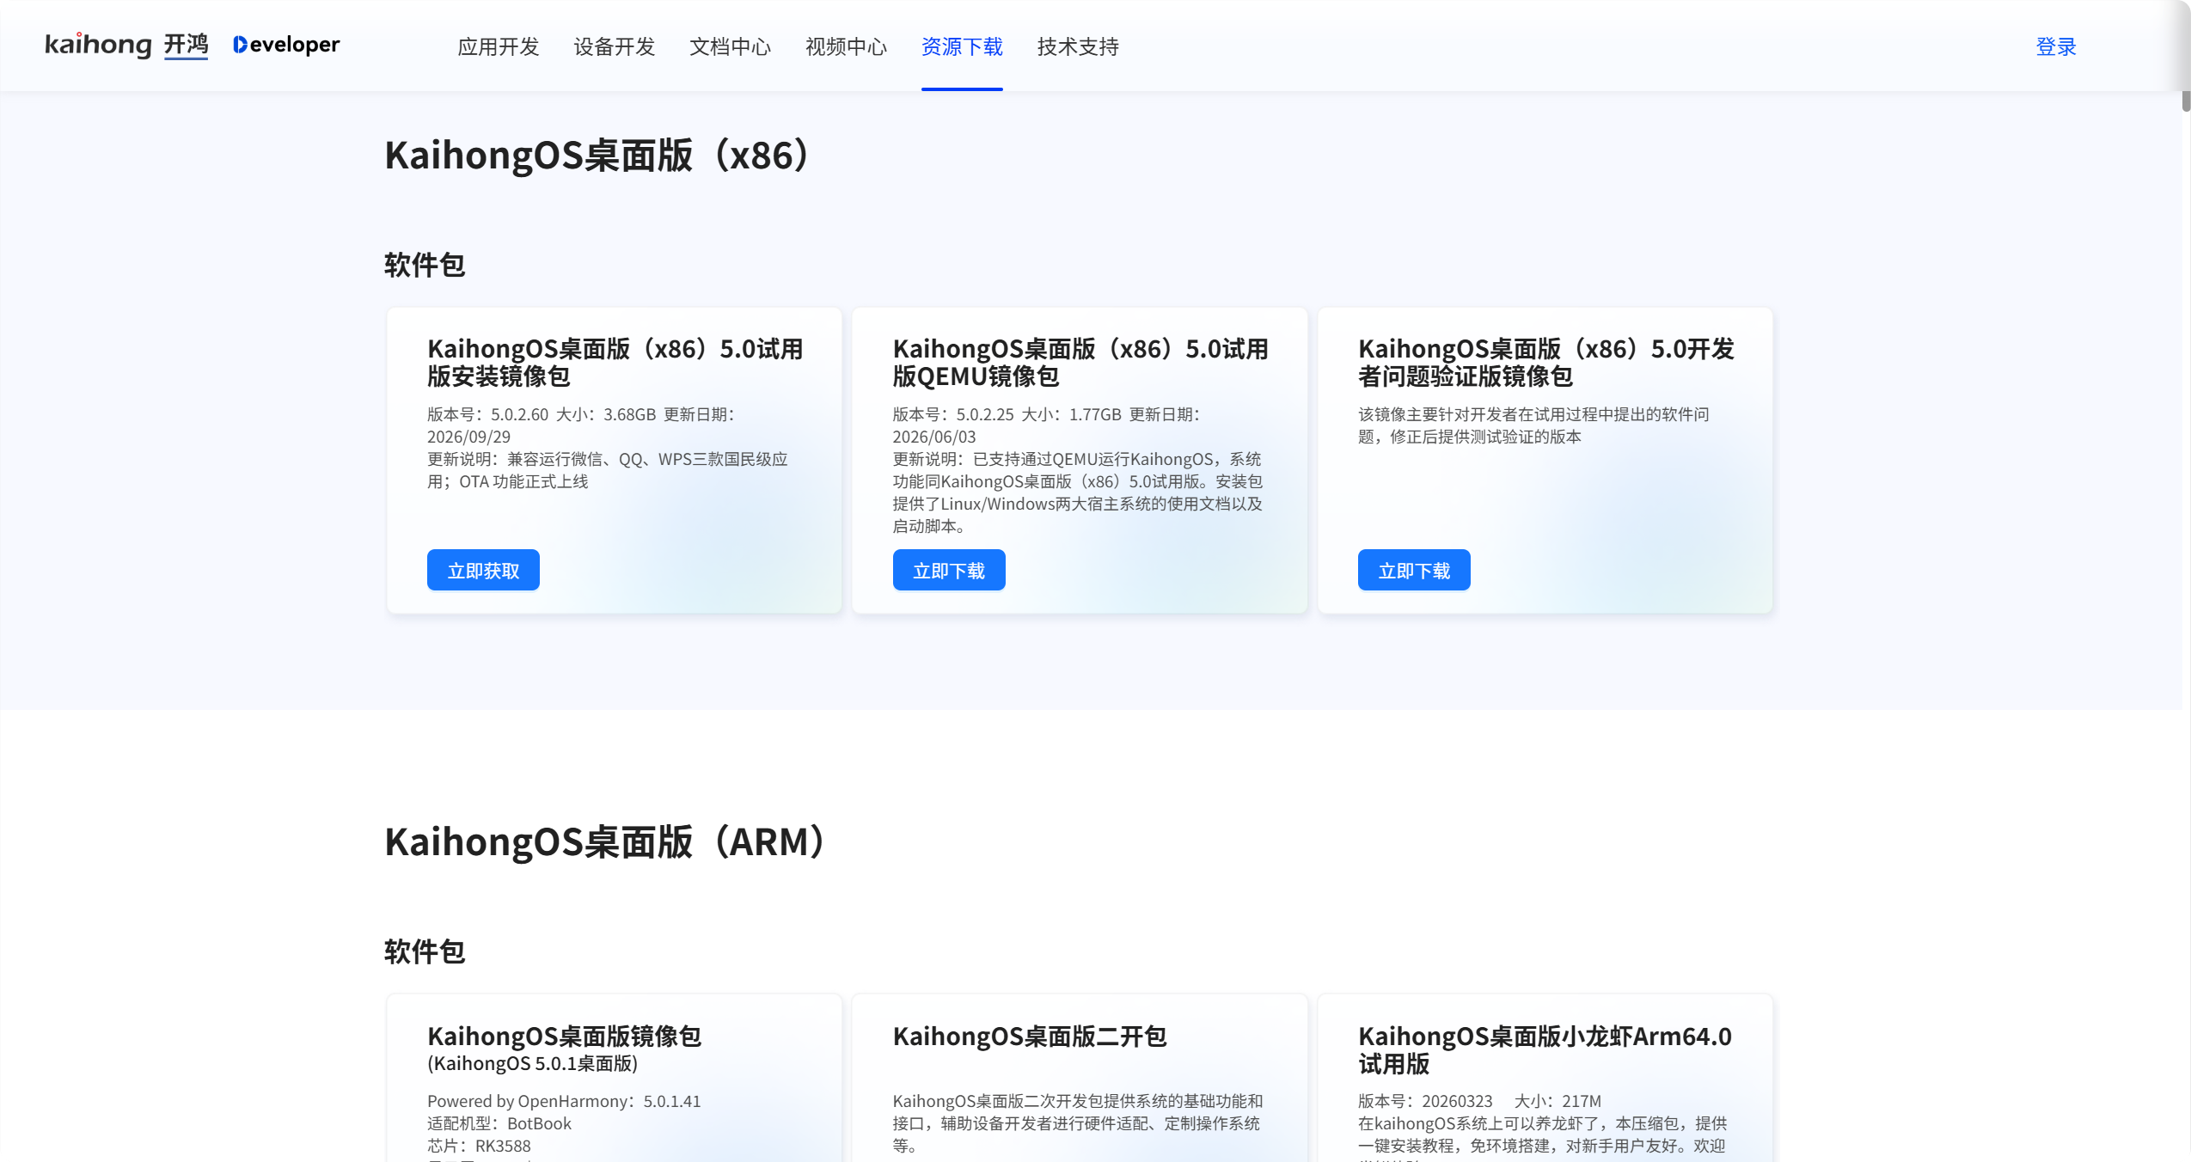Screen dimensions: 2191x1162
Task: Click the Developer logo text
Action: tap(286, 45)
